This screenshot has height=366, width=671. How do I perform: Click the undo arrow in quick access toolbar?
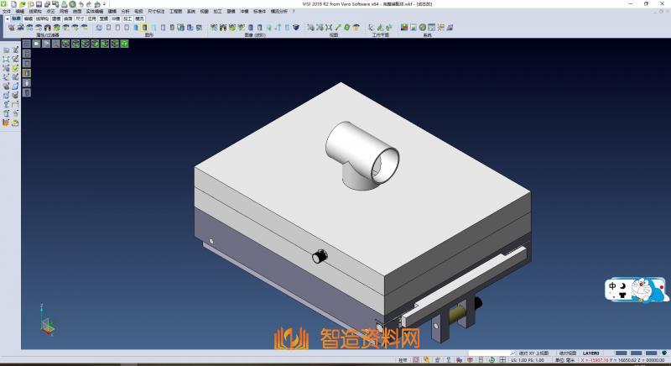click(80, 4)
